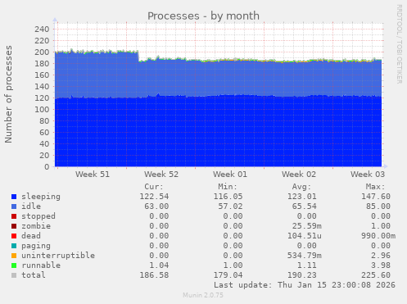Select the 'Week 51' axis label
Screen dimensions: 407x304
[93, 175]
